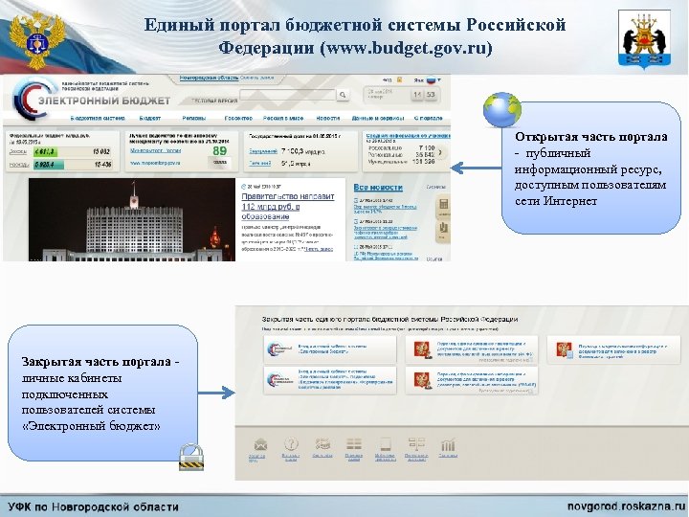Viewport: 689px width, 517px height.
Task: Click Сменить регион link
Action: click(x=256, y=78)
